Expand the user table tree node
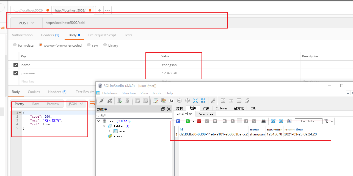 [x=110, y=131]
